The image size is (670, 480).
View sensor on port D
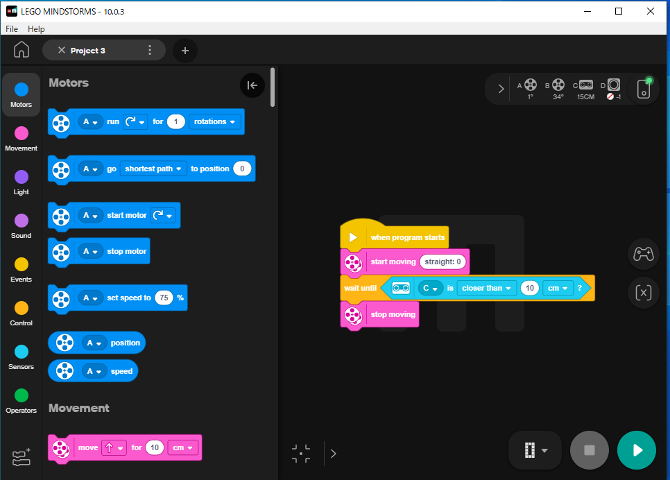click(612, 89)
